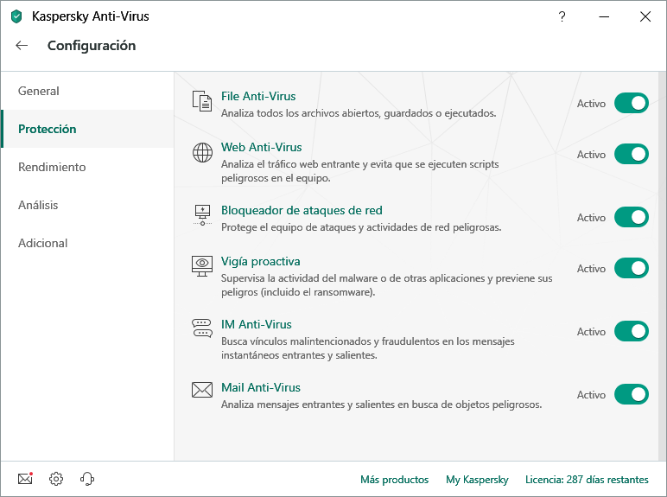Select the General settings tab
The image size is (667, 497).
coord(39,91)
